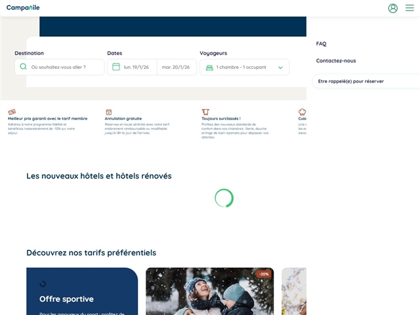Open the '1 chambre - 1 occupant' selector

241,68
